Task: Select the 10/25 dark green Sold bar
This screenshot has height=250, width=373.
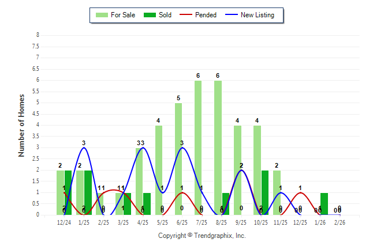Action: click(265, 192)
